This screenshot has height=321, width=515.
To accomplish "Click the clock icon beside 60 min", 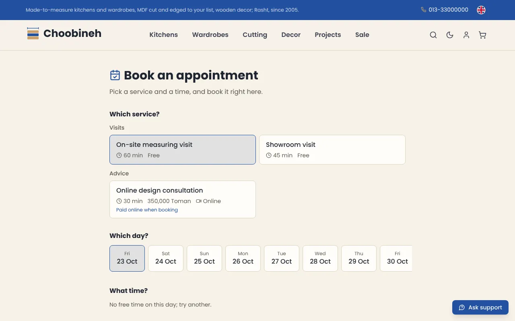I will (x=119, y=155).
